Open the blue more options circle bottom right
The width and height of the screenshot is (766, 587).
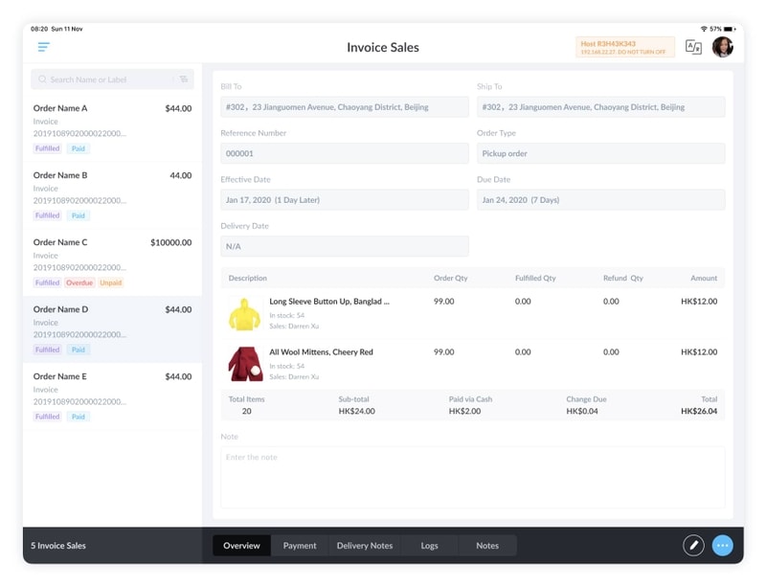click(x=722, y=544)
